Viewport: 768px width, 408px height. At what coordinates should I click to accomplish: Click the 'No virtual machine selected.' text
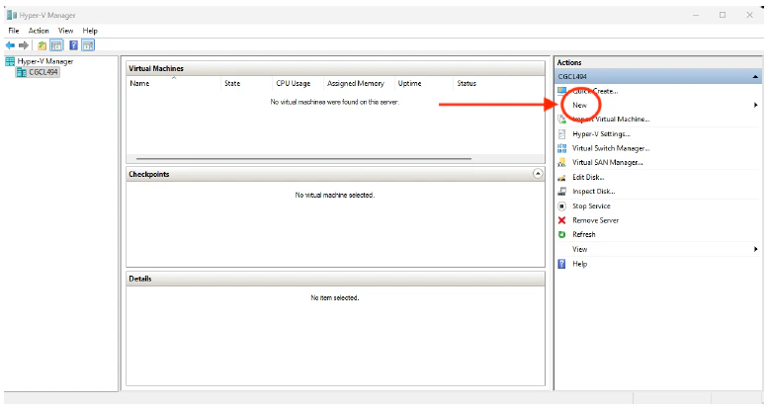[335, 195]
